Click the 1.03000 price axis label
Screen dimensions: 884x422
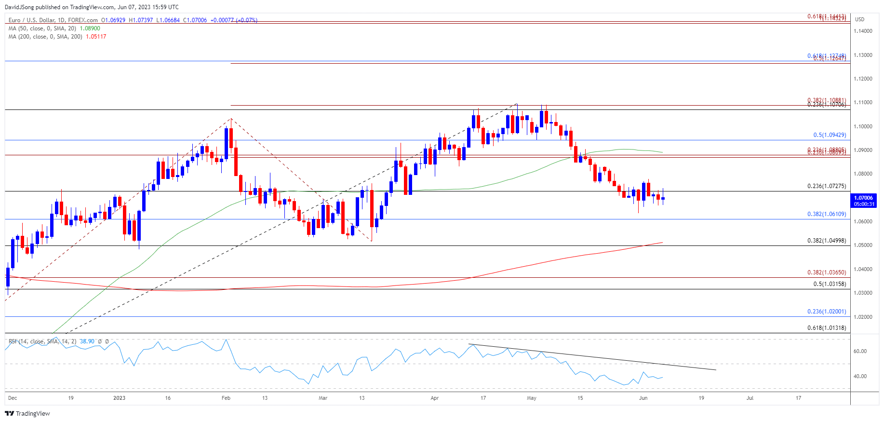click(863, 293)
